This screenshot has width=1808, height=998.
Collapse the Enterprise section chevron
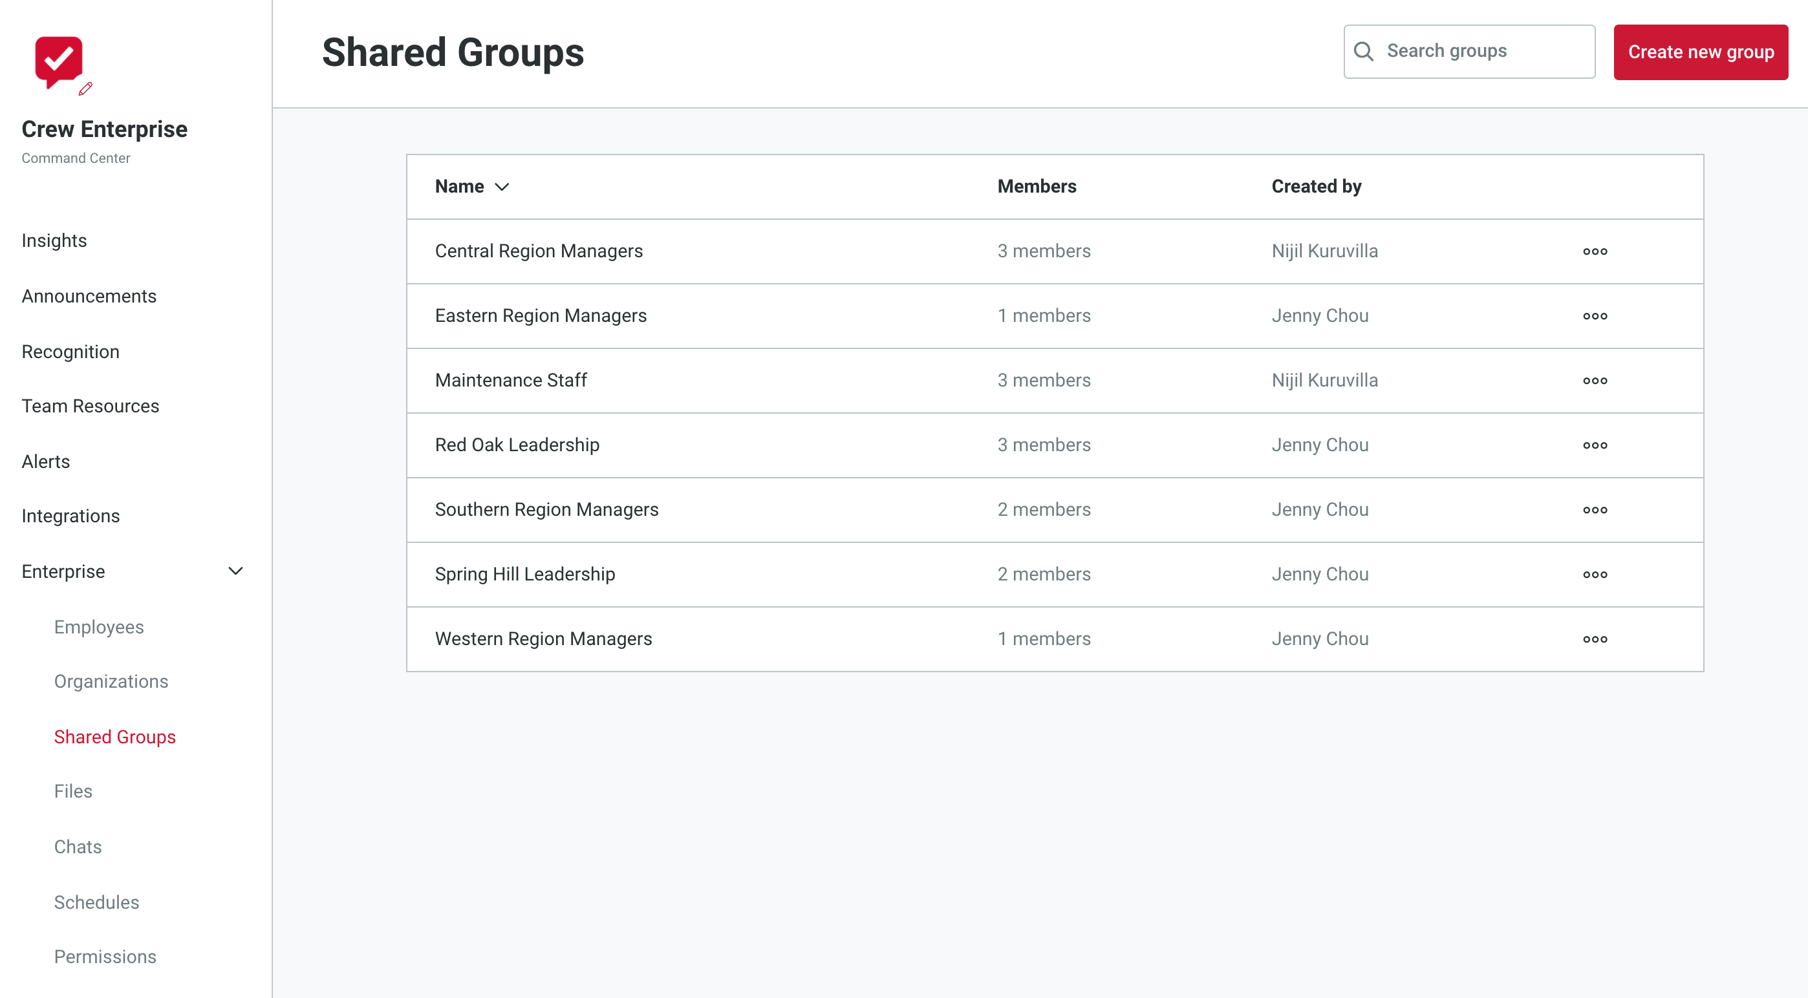tap(236, 571)
